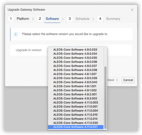142x135 pixels.
Task: Pick ALEOS-Core-Software-4.11.0.004
Action: coord(76,111)
